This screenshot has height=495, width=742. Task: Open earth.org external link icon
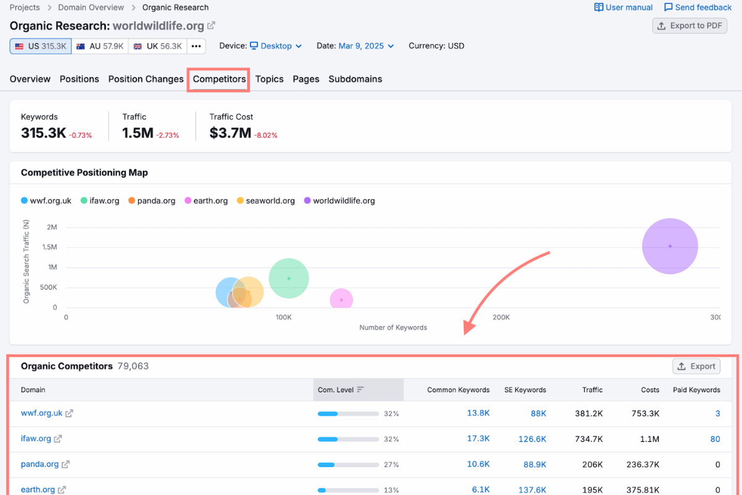[62, 489]
